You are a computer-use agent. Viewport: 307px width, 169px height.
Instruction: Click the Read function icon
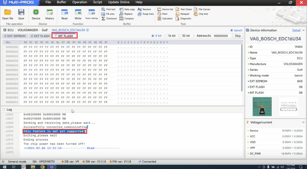64,12
